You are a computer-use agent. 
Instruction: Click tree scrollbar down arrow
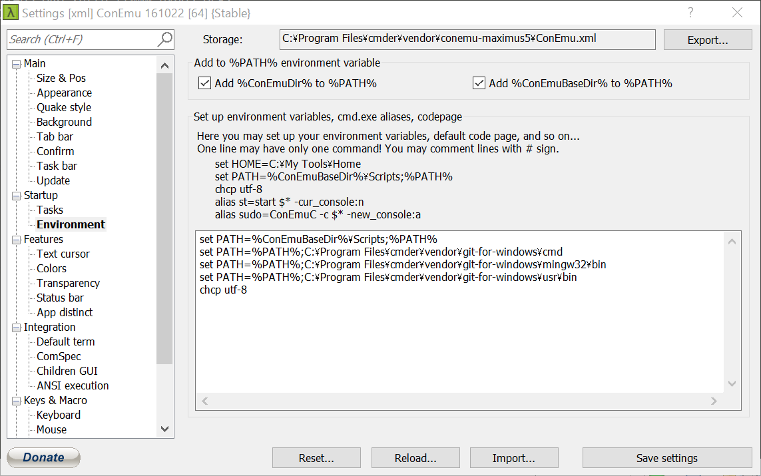click(164, 429)
